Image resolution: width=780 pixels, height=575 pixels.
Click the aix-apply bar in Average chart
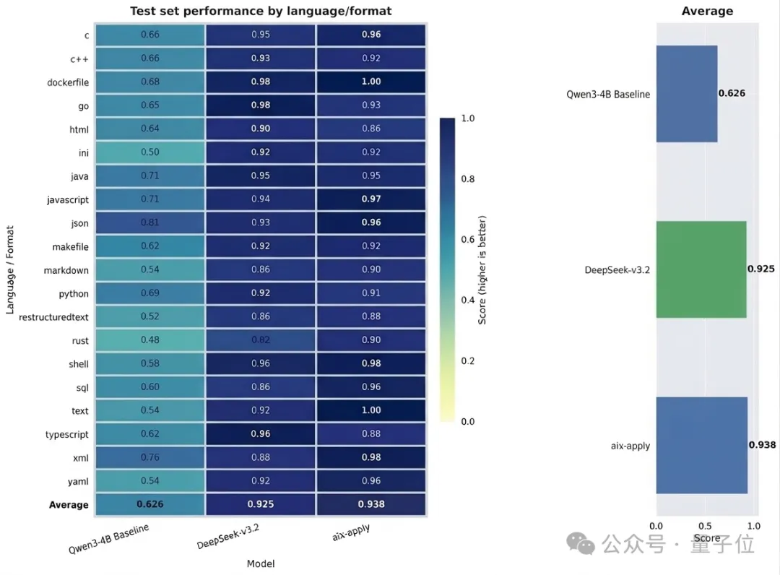click(x=701, y=445)
